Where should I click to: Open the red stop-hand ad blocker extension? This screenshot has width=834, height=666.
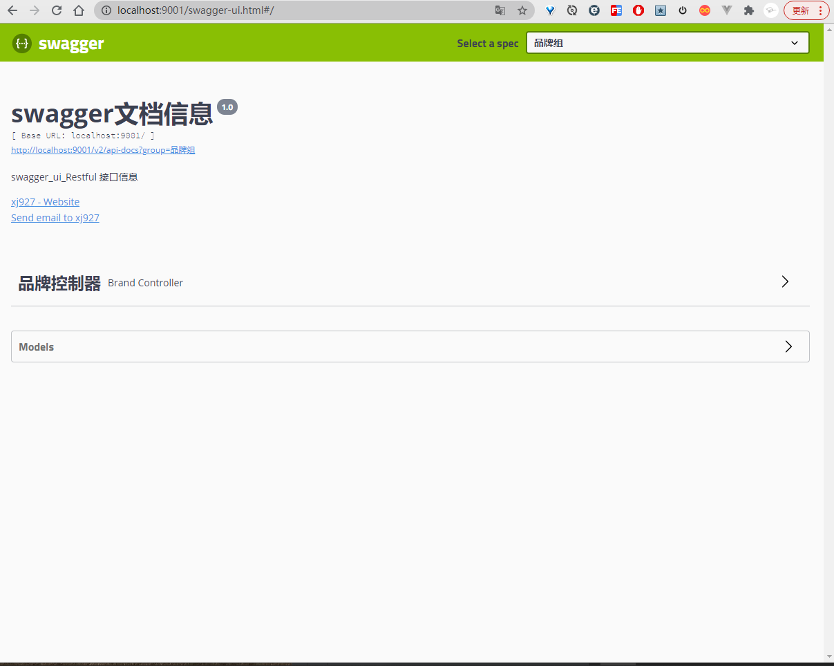[638, 10]
